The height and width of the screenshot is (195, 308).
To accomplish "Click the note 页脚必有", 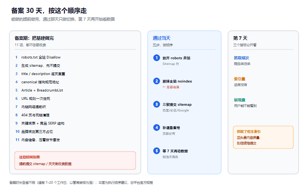I will pyautogui.click(x=169, y=133).
